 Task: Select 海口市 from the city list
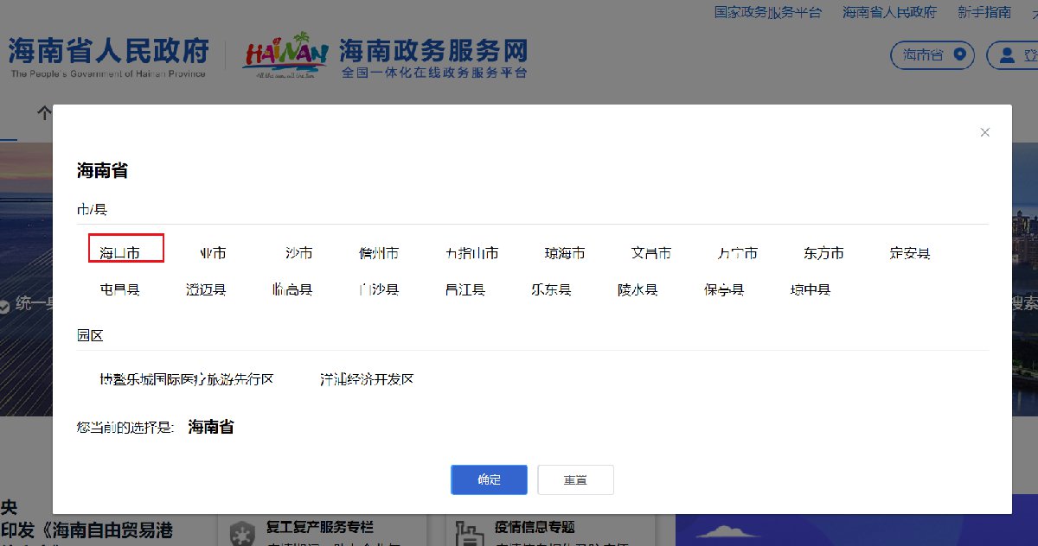click(119, 253)
